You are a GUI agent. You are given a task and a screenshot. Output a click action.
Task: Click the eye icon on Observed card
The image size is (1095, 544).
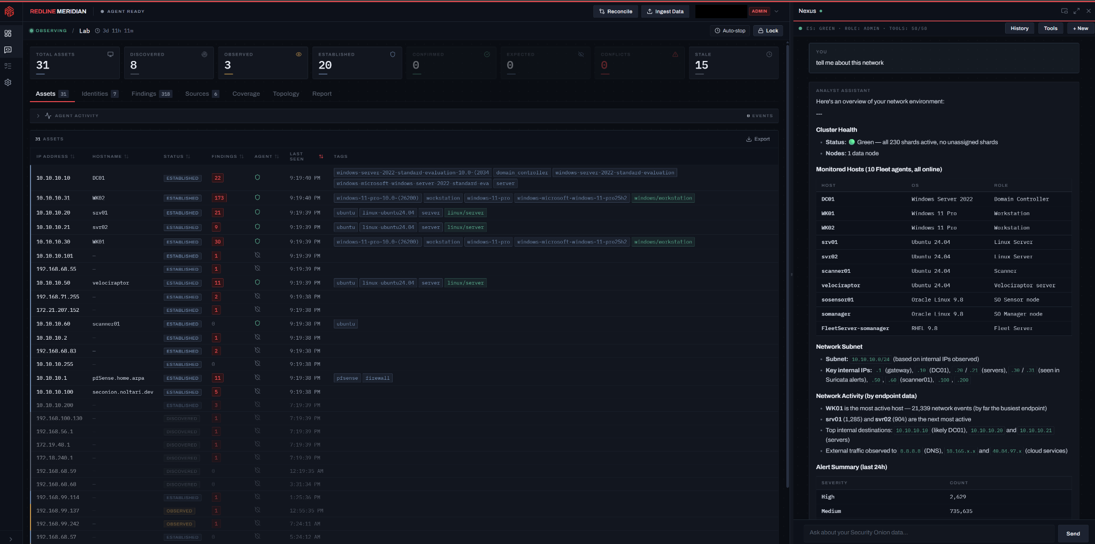[298, 54]
